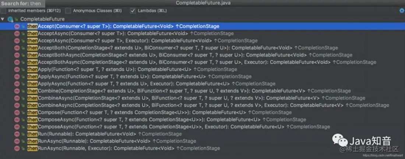Click method icon beside thenAccept(Consumer)

pos(17,26)
